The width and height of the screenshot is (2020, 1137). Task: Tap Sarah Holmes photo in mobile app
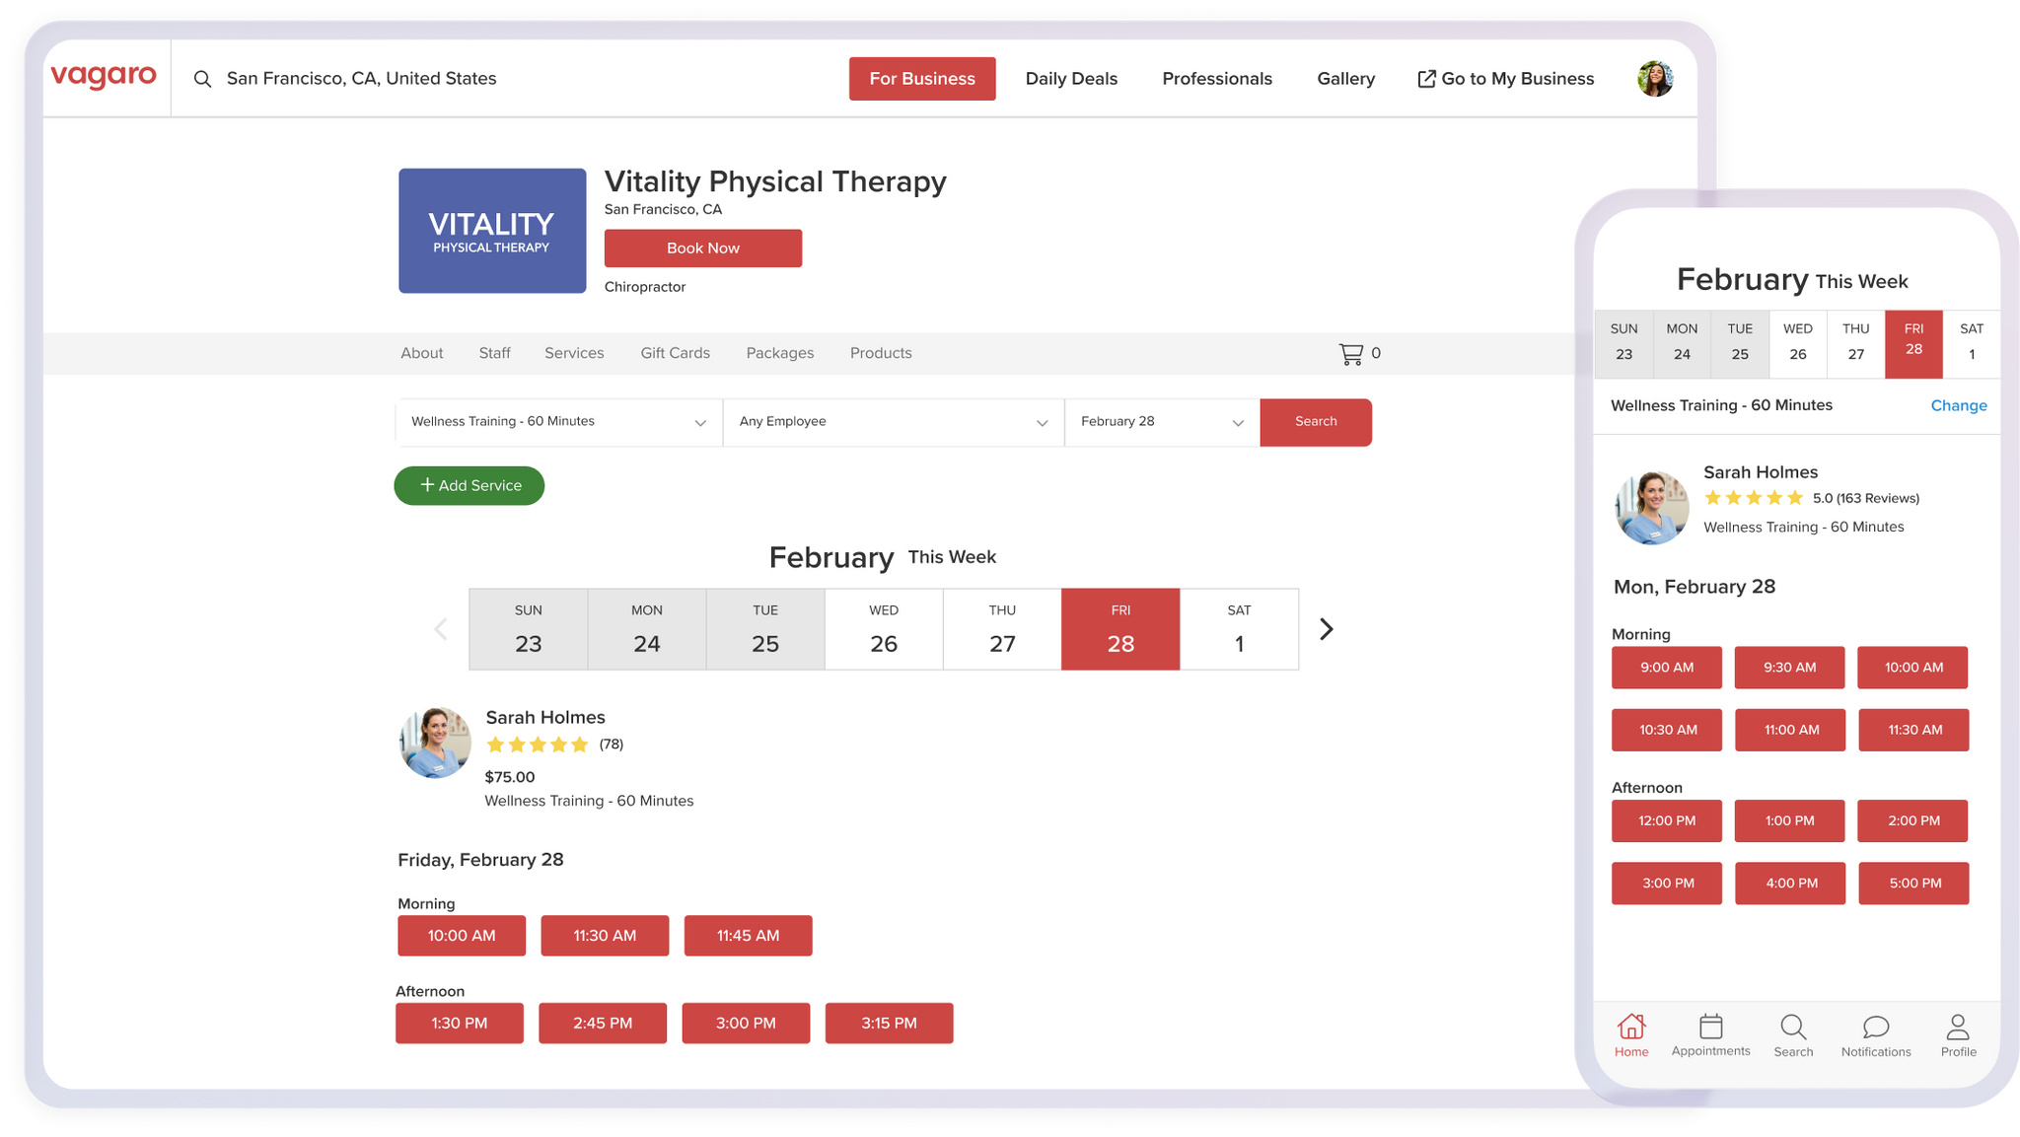[1651, 507]
